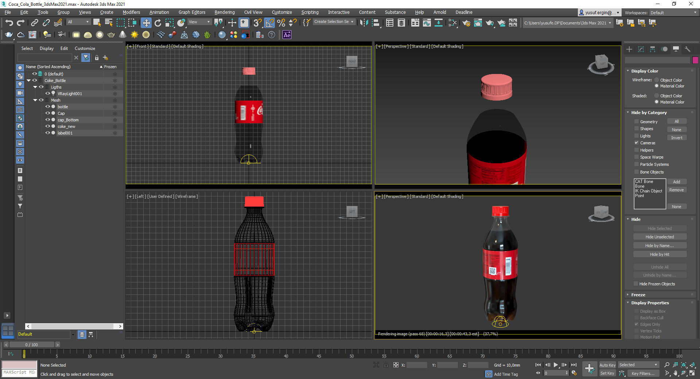Click the scene explorer filter icon
This screenshot has width=700, height=379.
86,58
